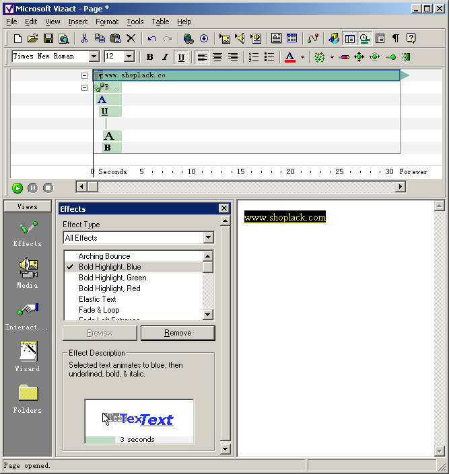Image resolution: width=449 pixels, height=474 pixels.
Task: Set Align Left paragraph alignment
Action: click(202, 57)
